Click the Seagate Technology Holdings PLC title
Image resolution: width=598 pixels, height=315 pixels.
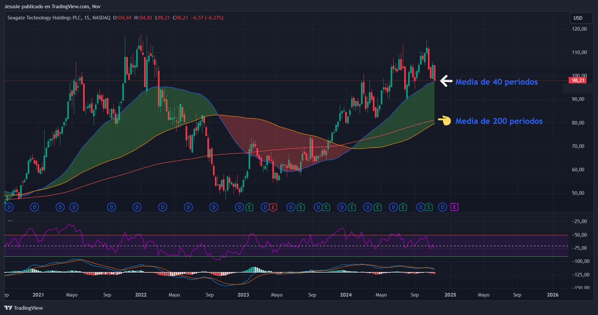point(44,18)
